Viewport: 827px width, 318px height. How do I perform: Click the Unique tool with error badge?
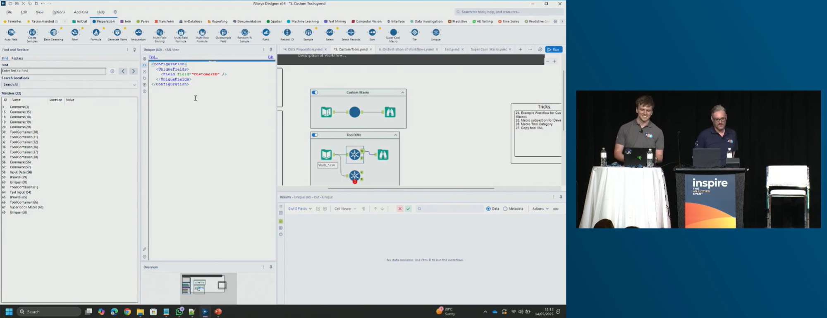tap(355, 176)
